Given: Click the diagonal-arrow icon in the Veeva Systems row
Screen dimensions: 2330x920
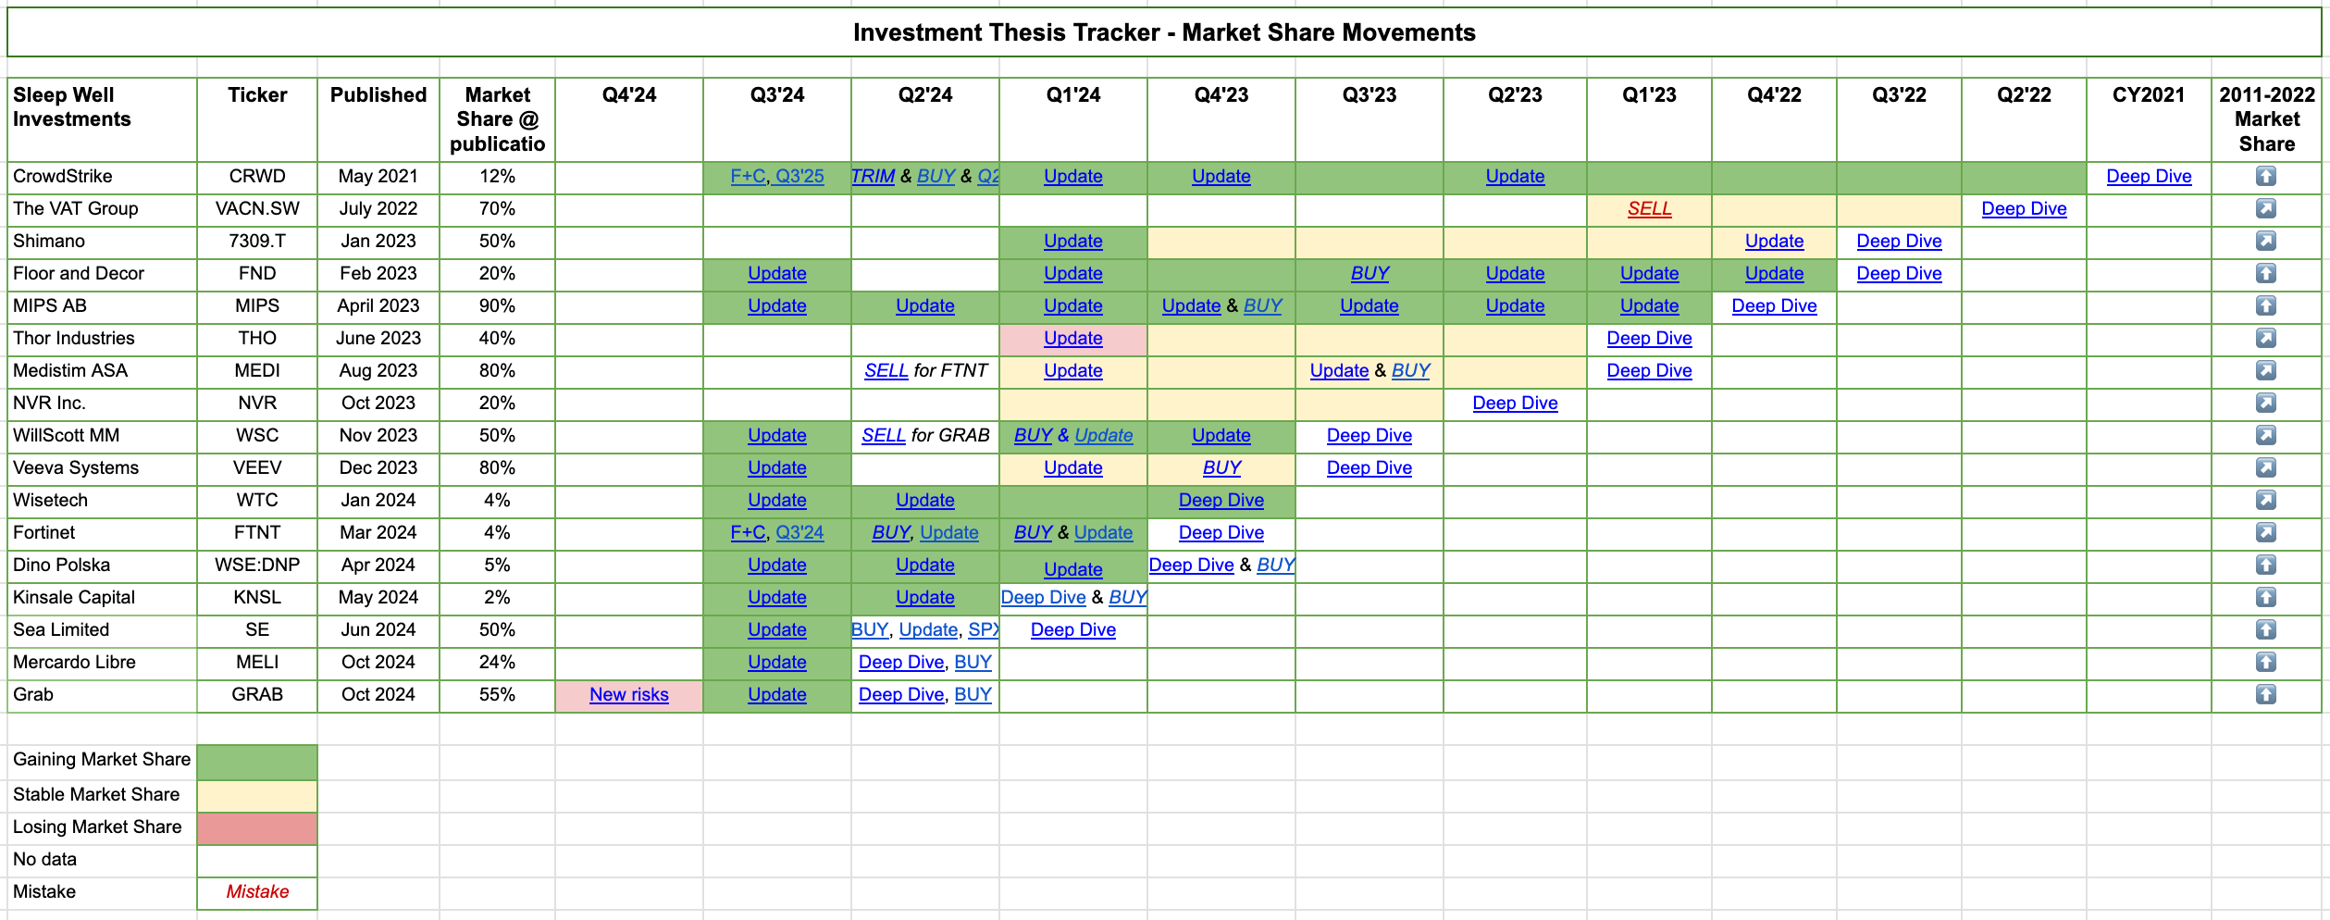Looking at the screenshot, I should (2265, 467).
